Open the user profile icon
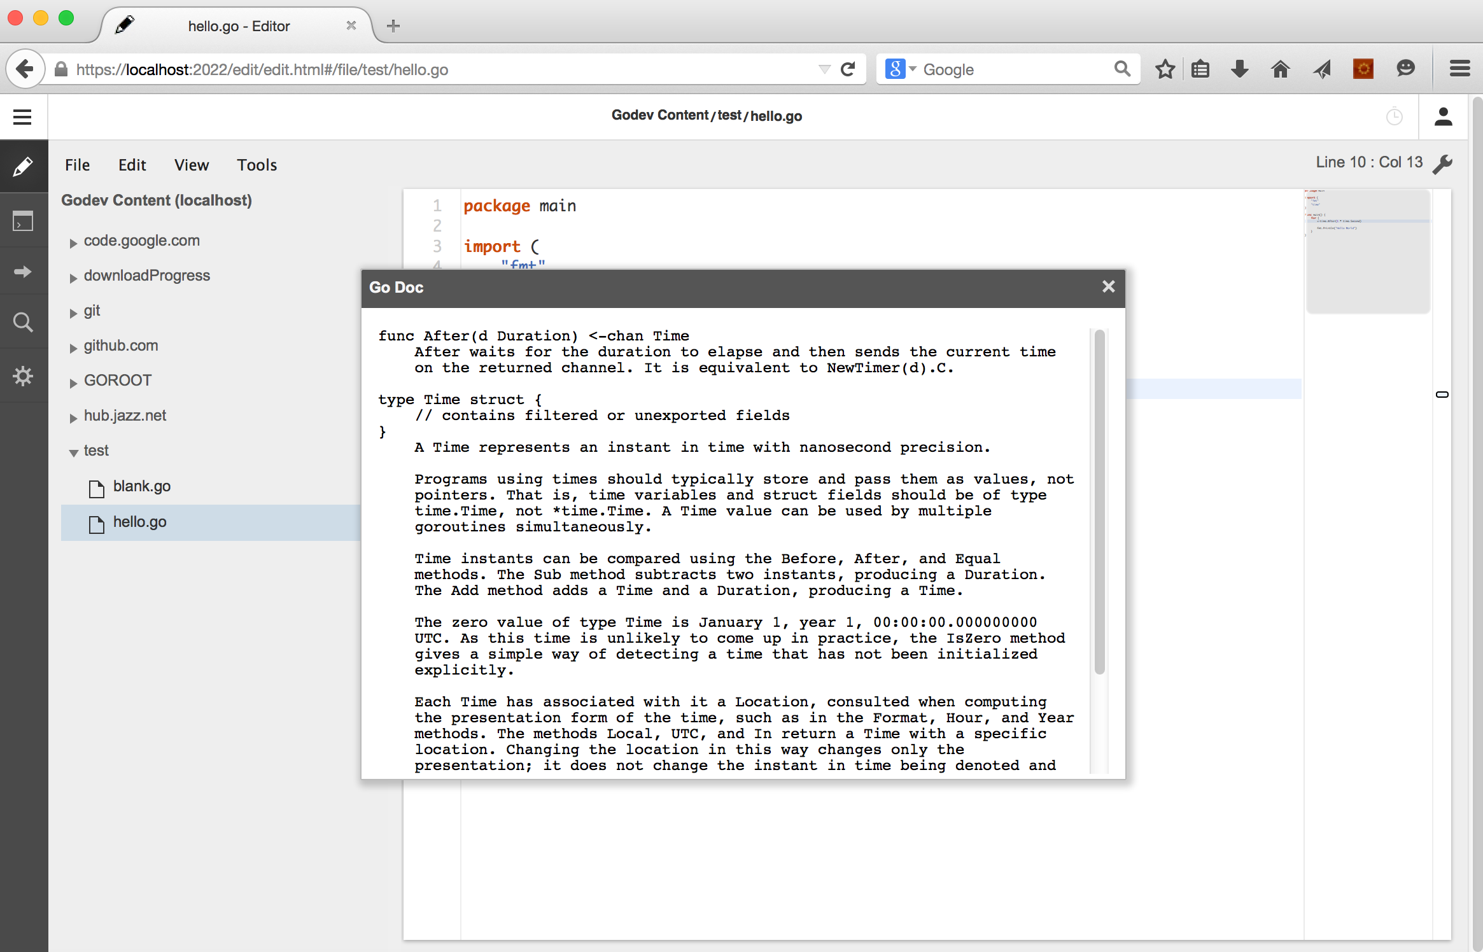Screen dimensions: 1483x952 click(x=1443, y=117)
